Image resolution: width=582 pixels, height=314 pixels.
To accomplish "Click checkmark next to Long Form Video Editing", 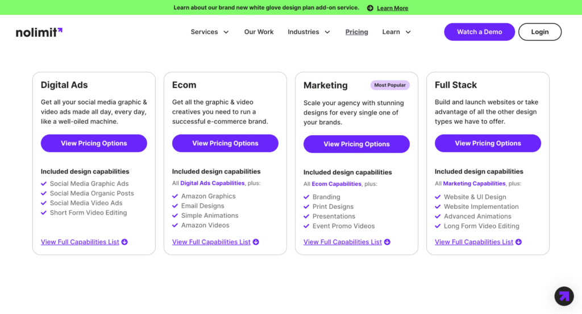I will click(438, 226).
